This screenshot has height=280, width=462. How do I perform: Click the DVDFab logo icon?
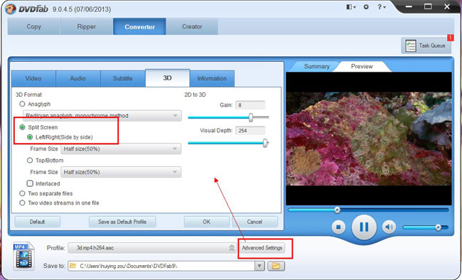pyautogui.click(x=11, y=9)
